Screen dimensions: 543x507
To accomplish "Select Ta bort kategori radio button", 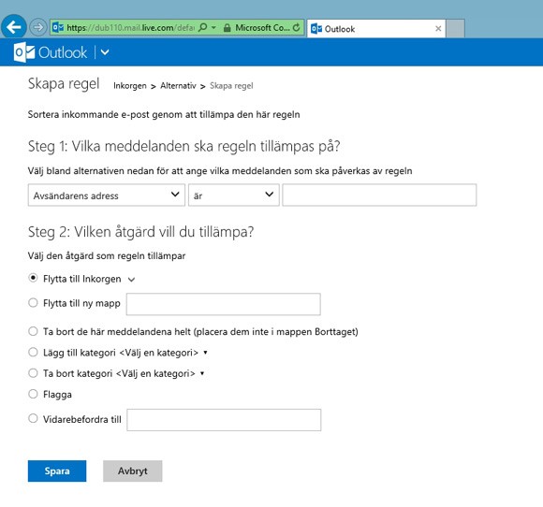I will pyautogui.click(x=33, y=373).
